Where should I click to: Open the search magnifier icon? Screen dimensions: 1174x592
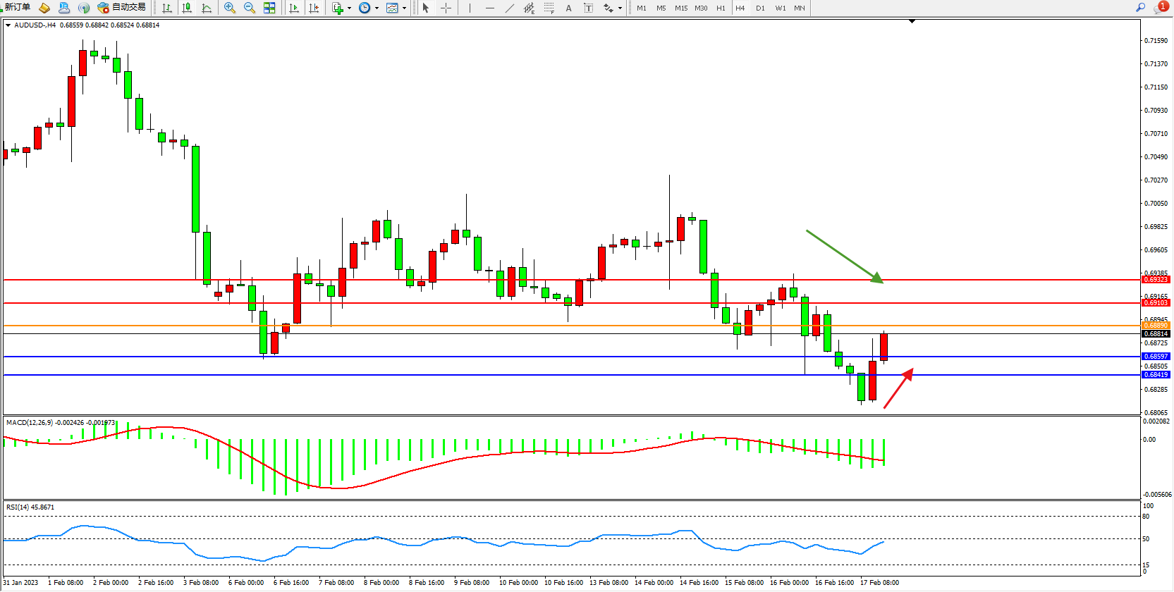point(1140,7)
